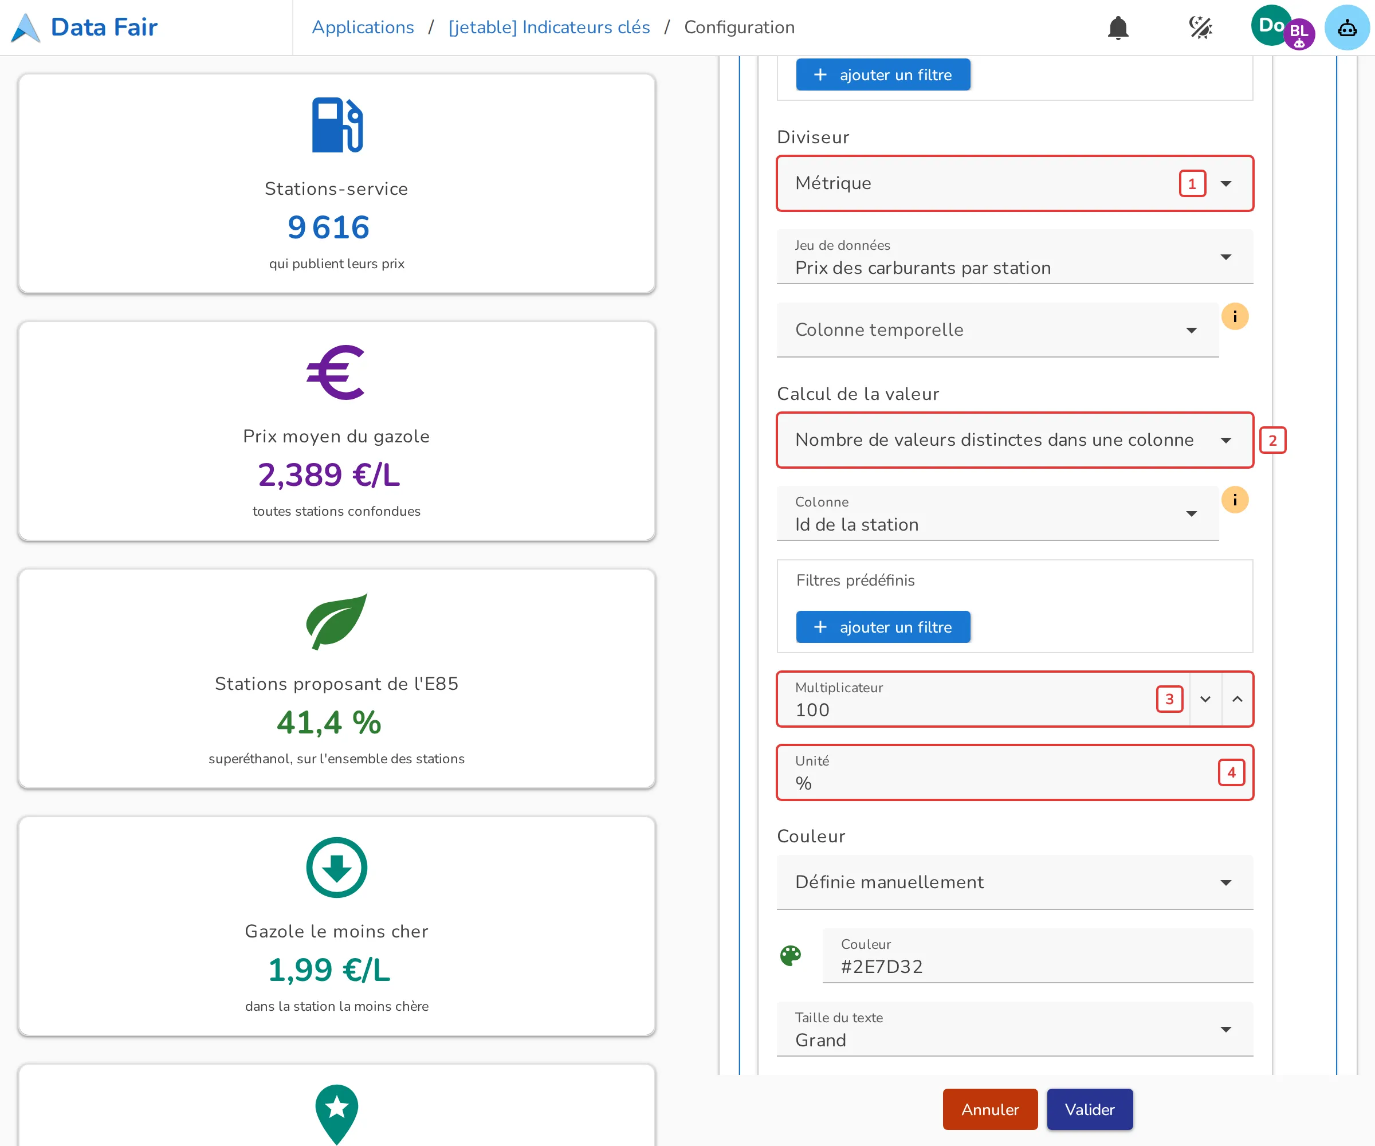
Task: Click the info icon beside Colonne field
Action: pos(1235,500)
